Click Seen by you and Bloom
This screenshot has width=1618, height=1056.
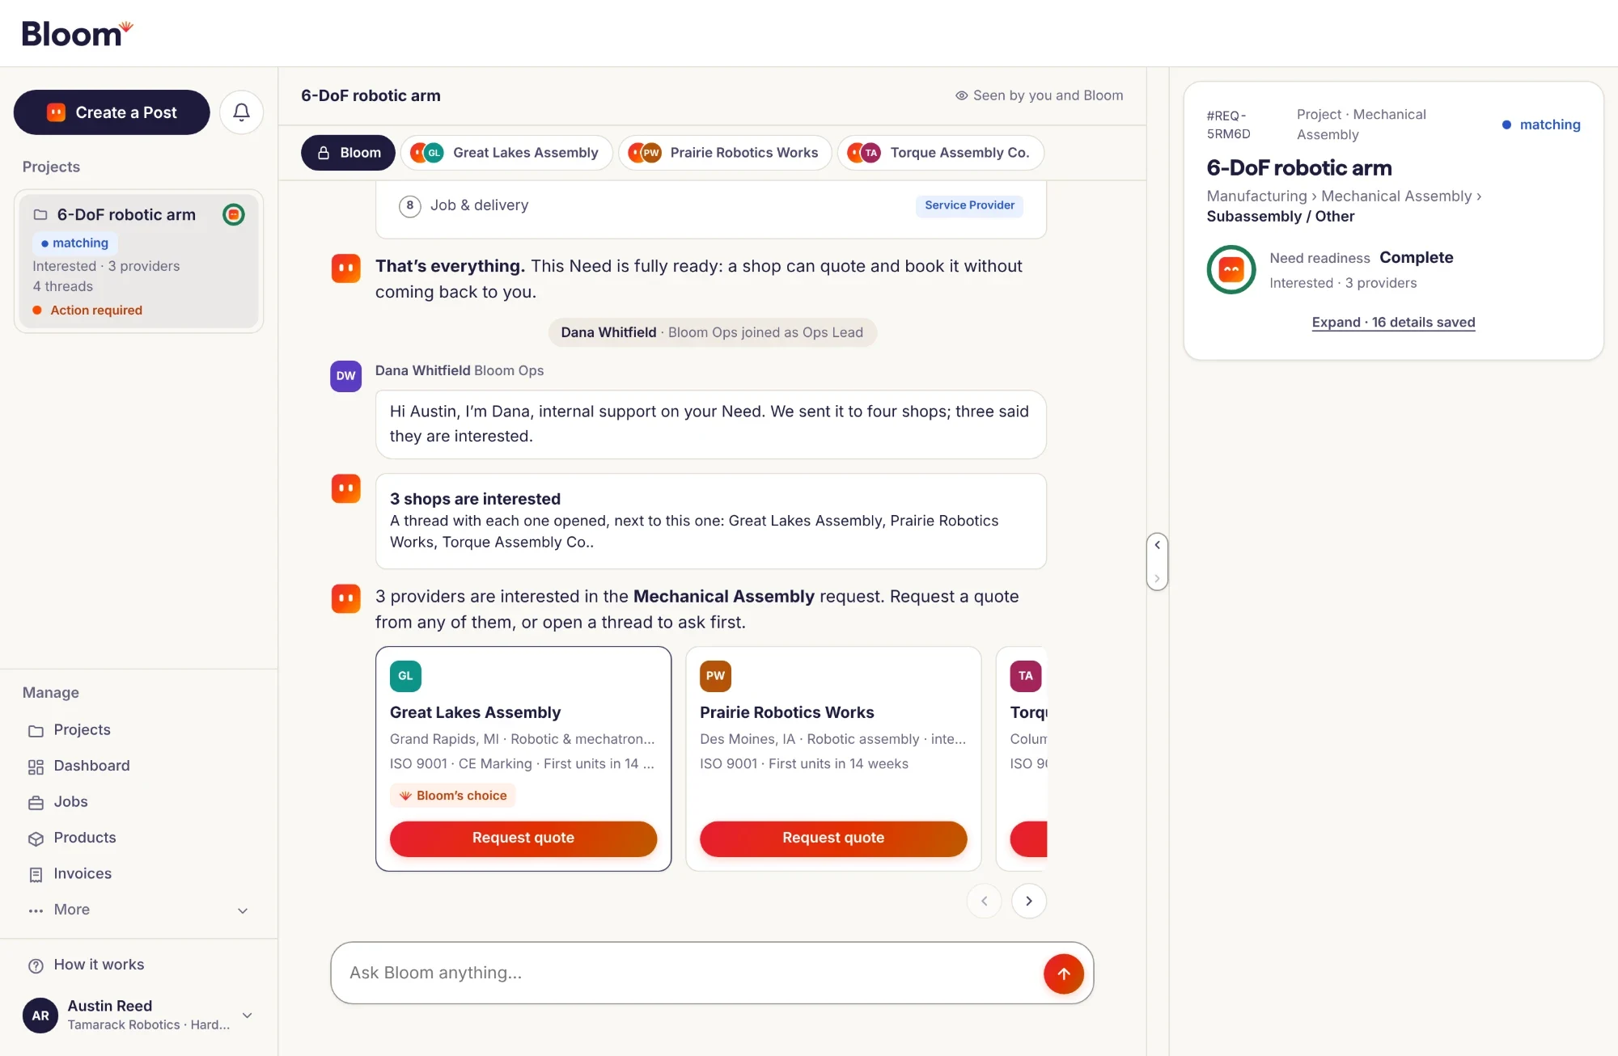tap(1039, 95)
